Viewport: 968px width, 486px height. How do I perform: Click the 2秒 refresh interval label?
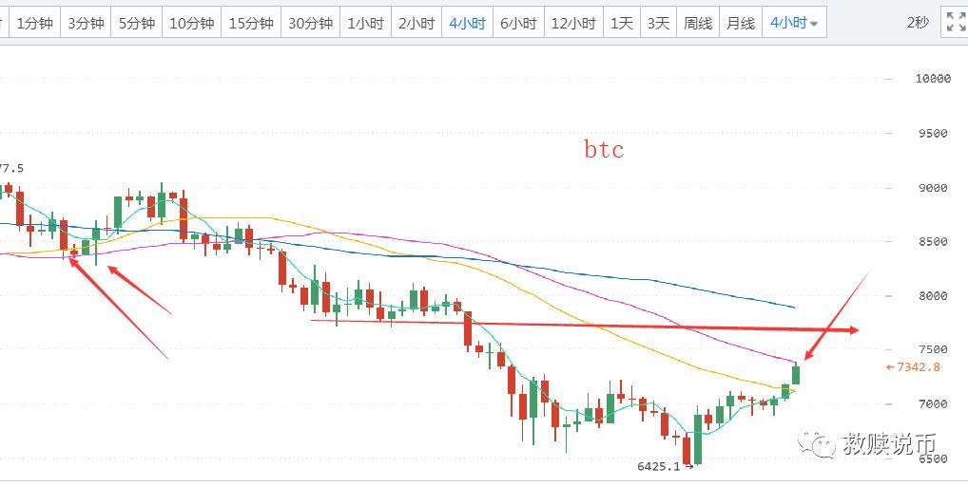tap(917, 23)
